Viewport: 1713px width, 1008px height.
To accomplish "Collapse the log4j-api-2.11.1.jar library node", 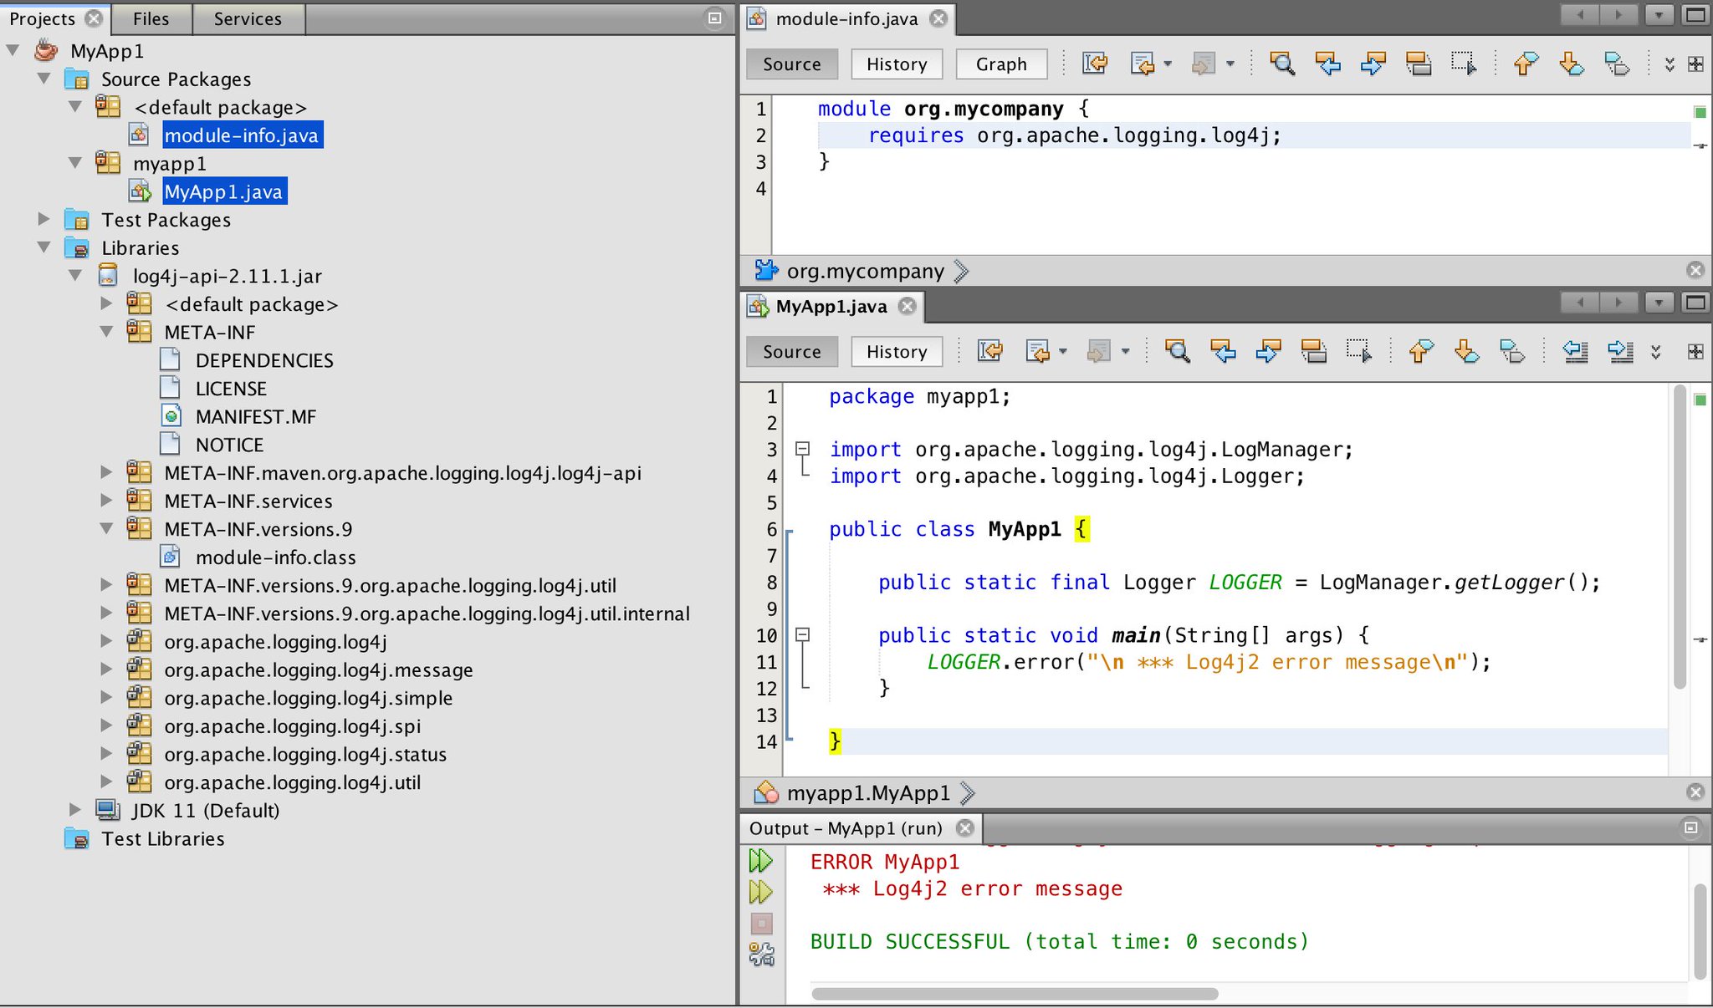I will pos(75,275).
